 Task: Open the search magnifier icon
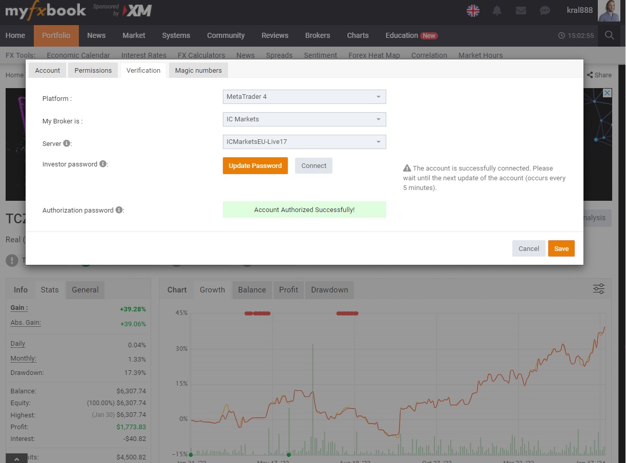tap(609, 35)
